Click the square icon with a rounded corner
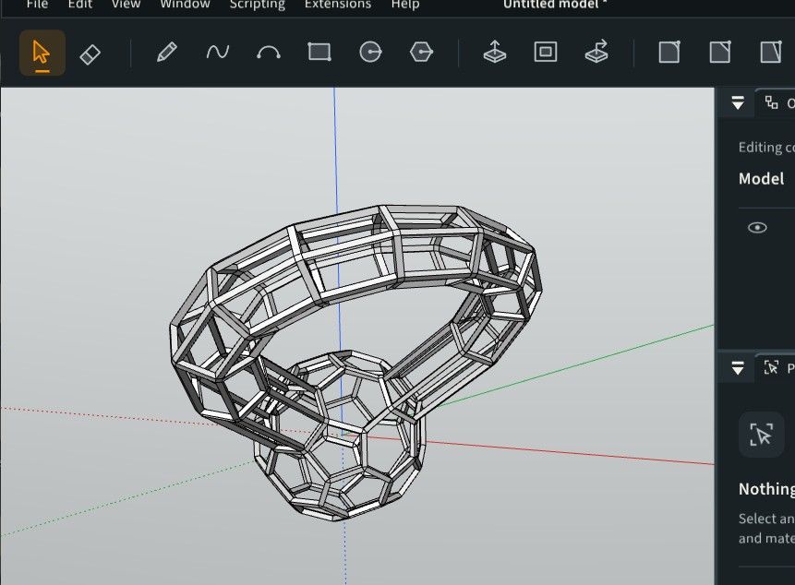 tap(669, 53)
